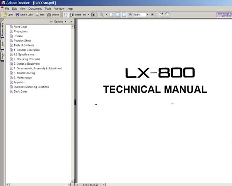
Task: Click the bookmark icon beside Back Cover
Action: (11, 91)
